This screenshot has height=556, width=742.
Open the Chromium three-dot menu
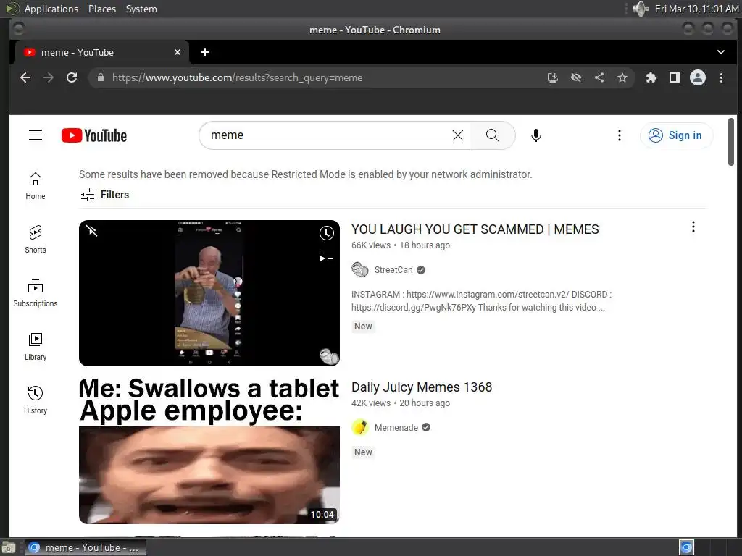coord(721,77)
